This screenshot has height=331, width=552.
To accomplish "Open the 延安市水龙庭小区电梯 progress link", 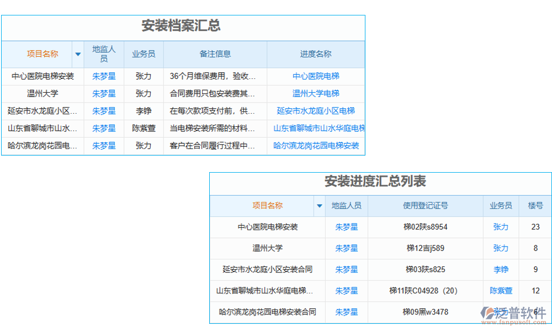I will 316,111.
